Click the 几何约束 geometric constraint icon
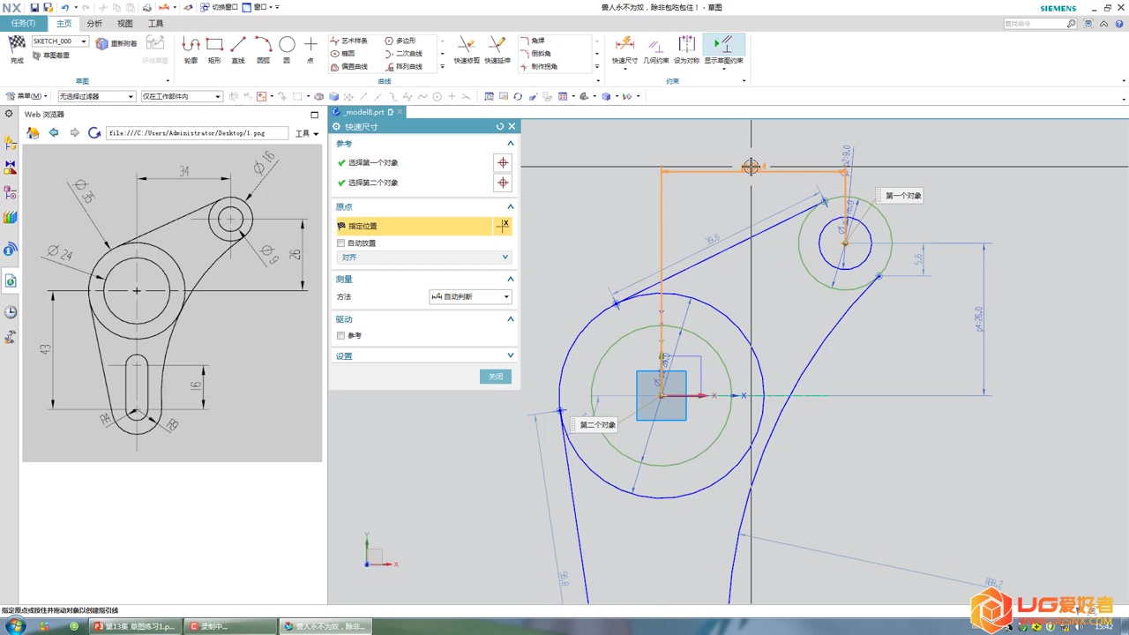Viewport: 1129px width, 635px height. (654, 48)
